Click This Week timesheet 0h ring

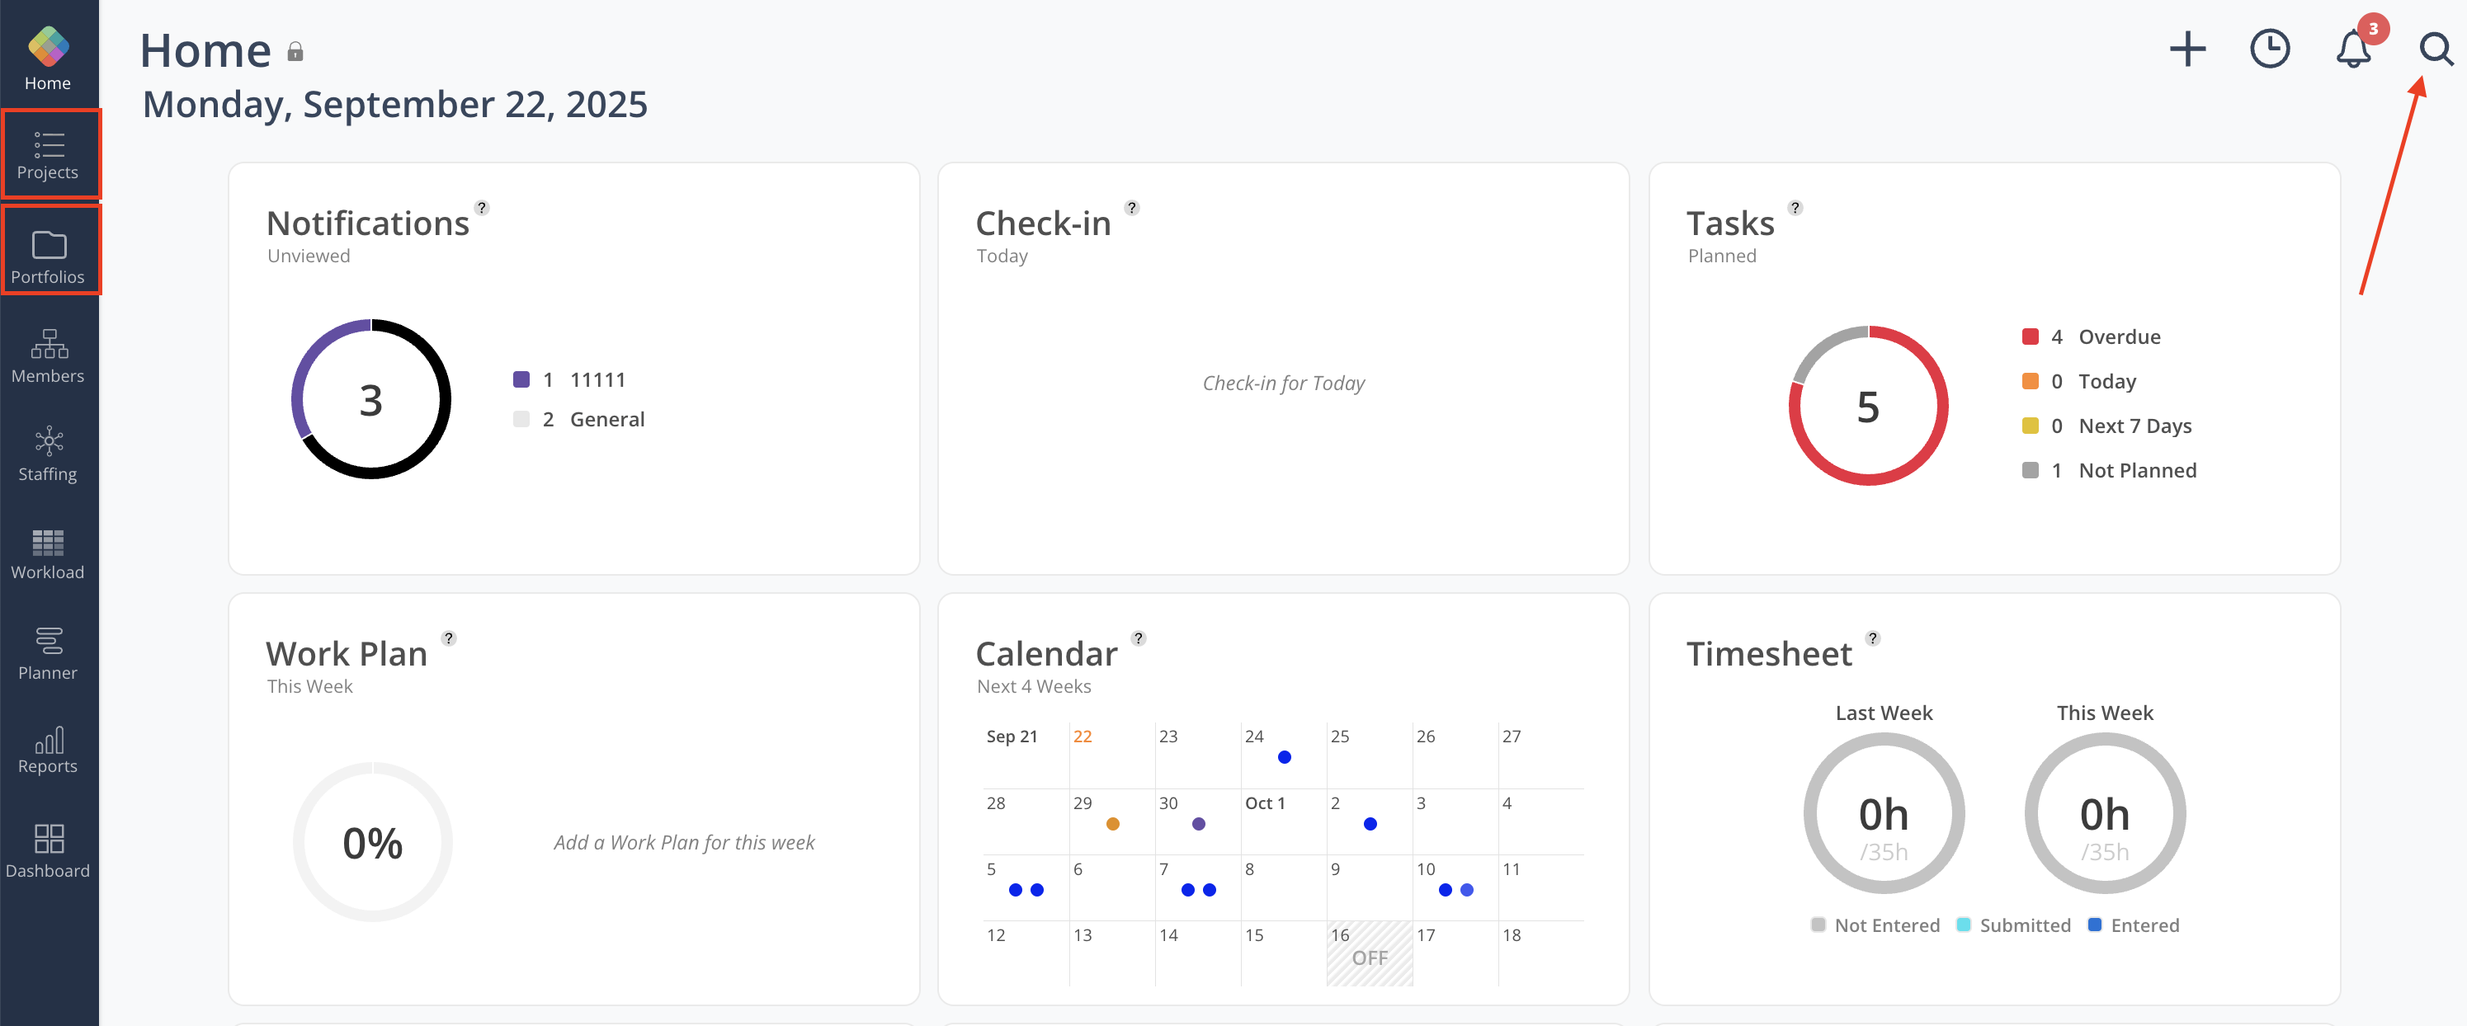click(2104, 813)
